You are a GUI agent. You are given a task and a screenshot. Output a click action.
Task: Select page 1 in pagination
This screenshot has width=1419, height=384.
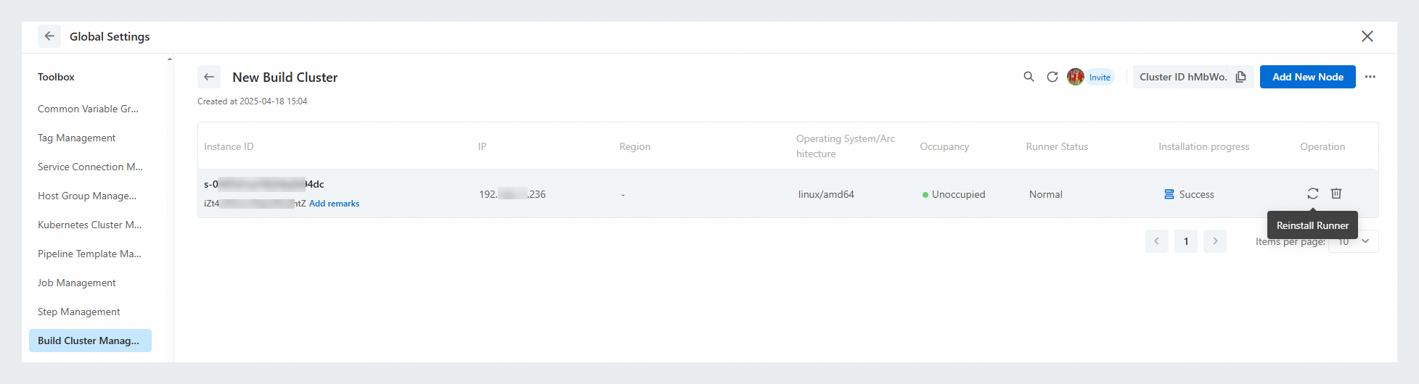(x=1186, y=241)
